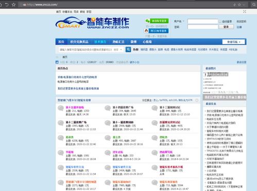Click the WeChat icon beside green login button
This screenshot has width=257, height=191.
tap(147, 21)
